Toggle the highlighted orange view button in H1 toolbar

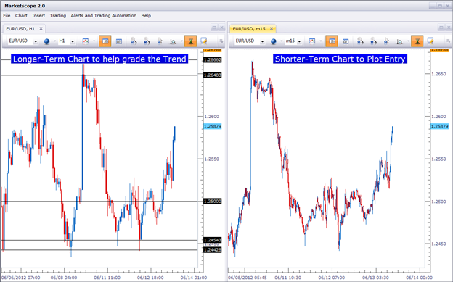tap(105, 41)
